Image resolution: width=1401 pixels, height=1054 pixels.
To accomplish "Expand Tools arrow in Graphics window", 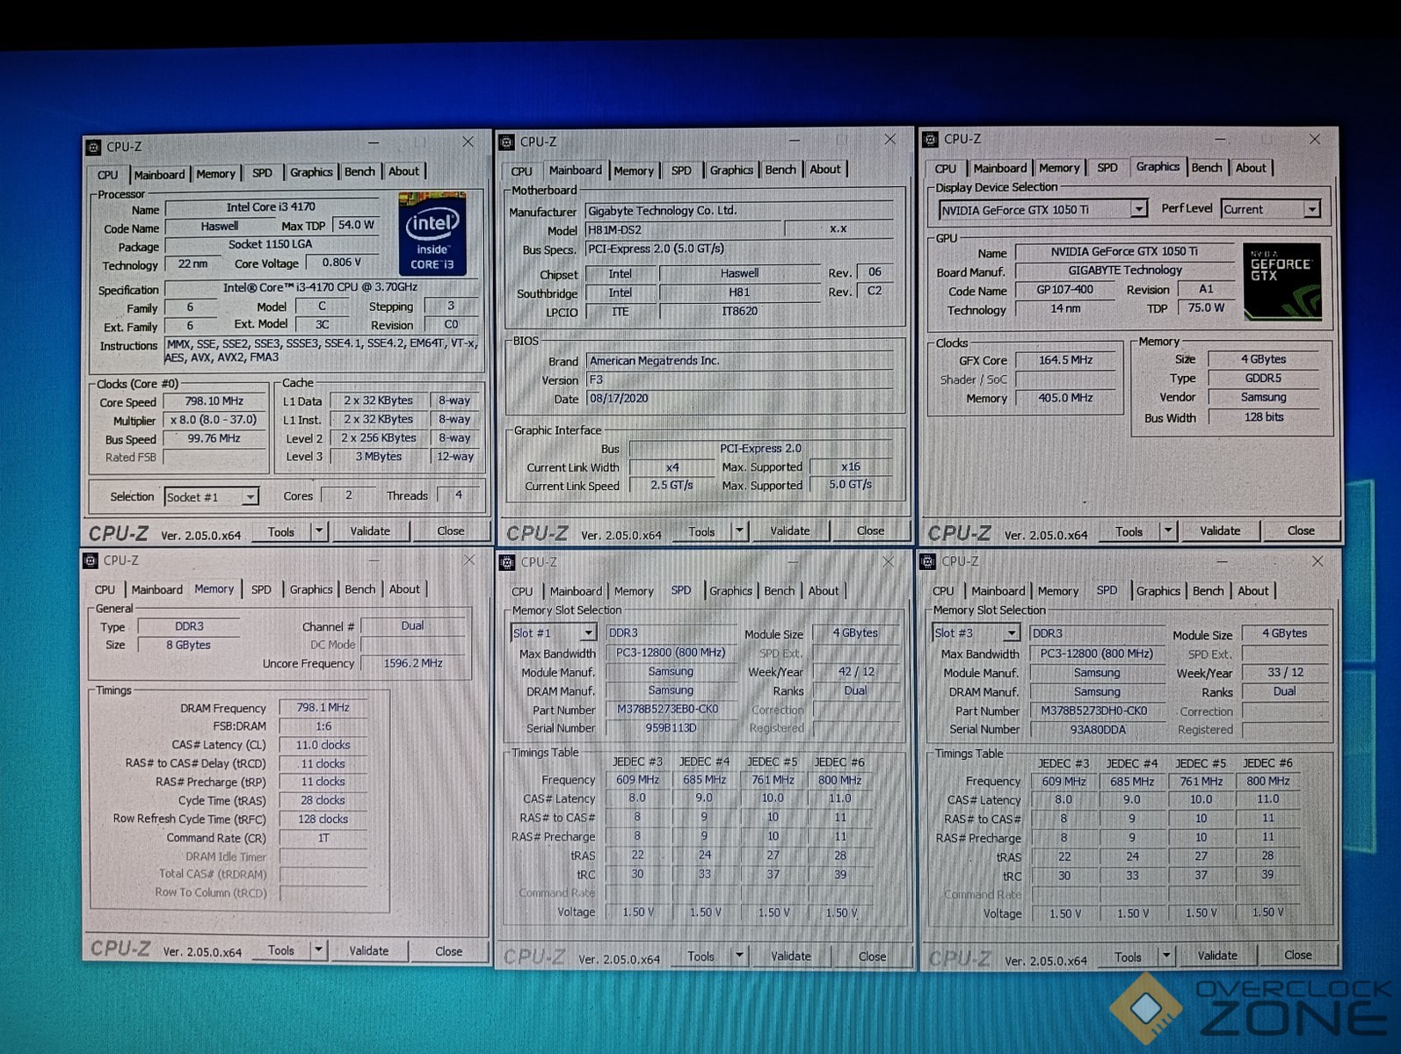I will click(x=1168, y=531).
